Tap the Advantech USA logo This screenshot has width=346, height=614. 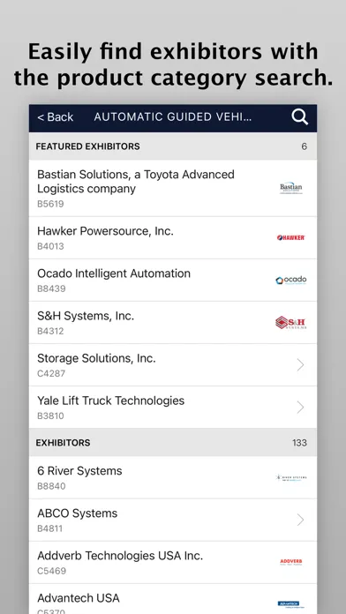coord(290,604)
